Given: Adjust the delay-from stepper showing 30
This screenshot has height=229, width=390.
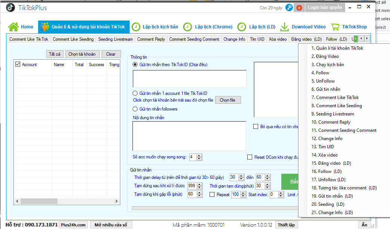Looking at the screenshot, I should pyautogui.click(x=241, y=177).
